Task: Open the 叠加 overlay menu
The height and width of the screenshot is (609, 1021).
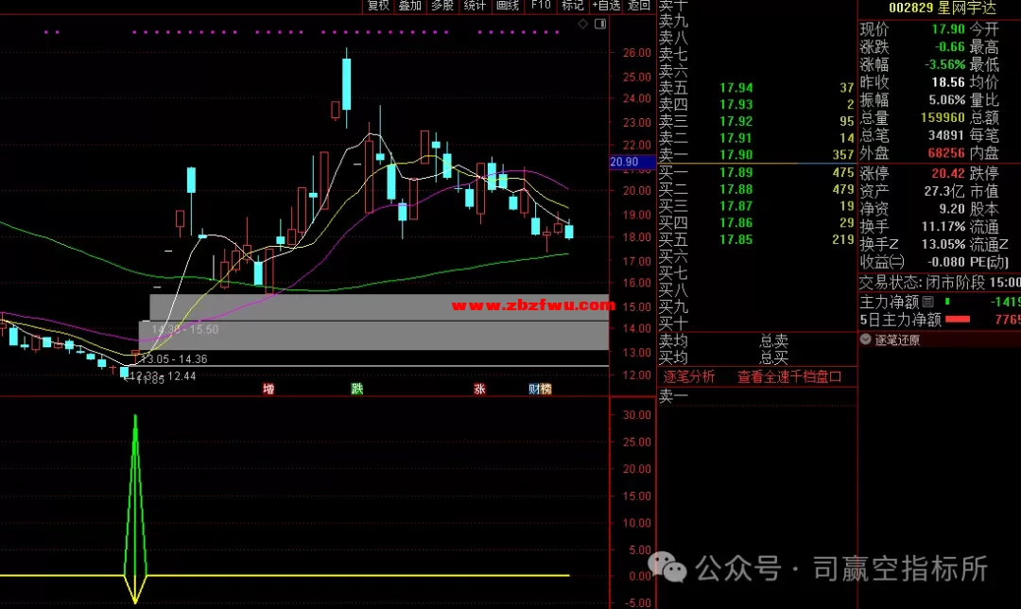Action: pos(409,6)
